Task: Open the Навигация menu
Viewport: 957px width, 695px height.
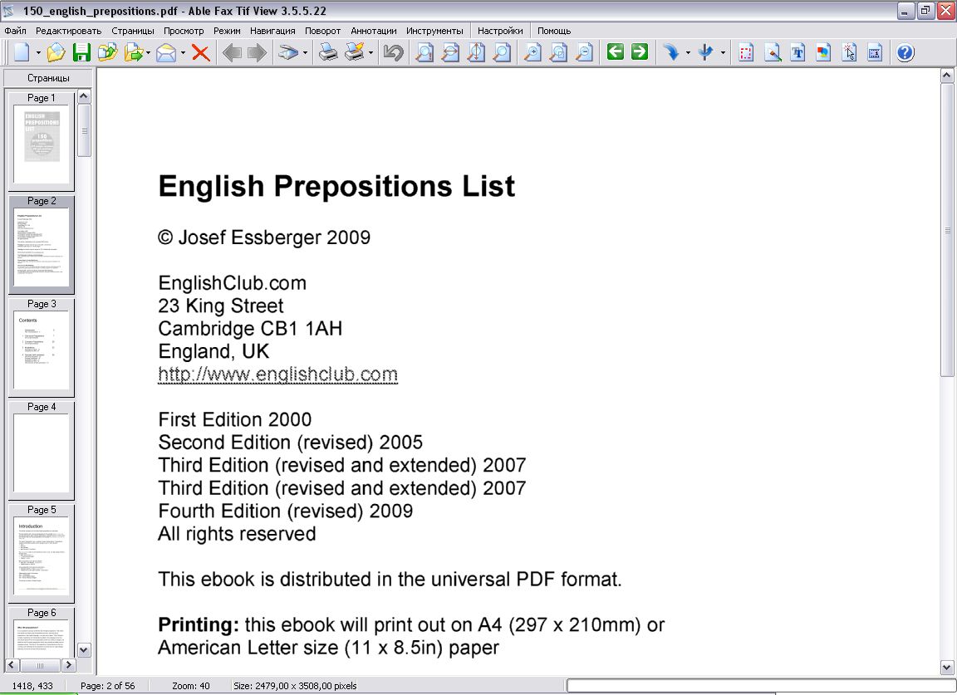Action: click(x=272, y=31)
